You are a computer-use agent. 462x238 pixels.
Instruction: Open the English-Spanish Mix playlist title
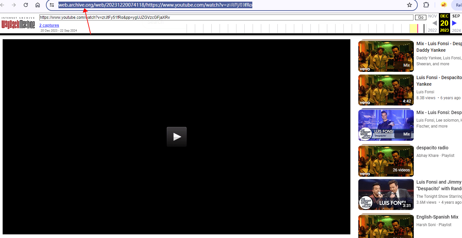(437, 217)
